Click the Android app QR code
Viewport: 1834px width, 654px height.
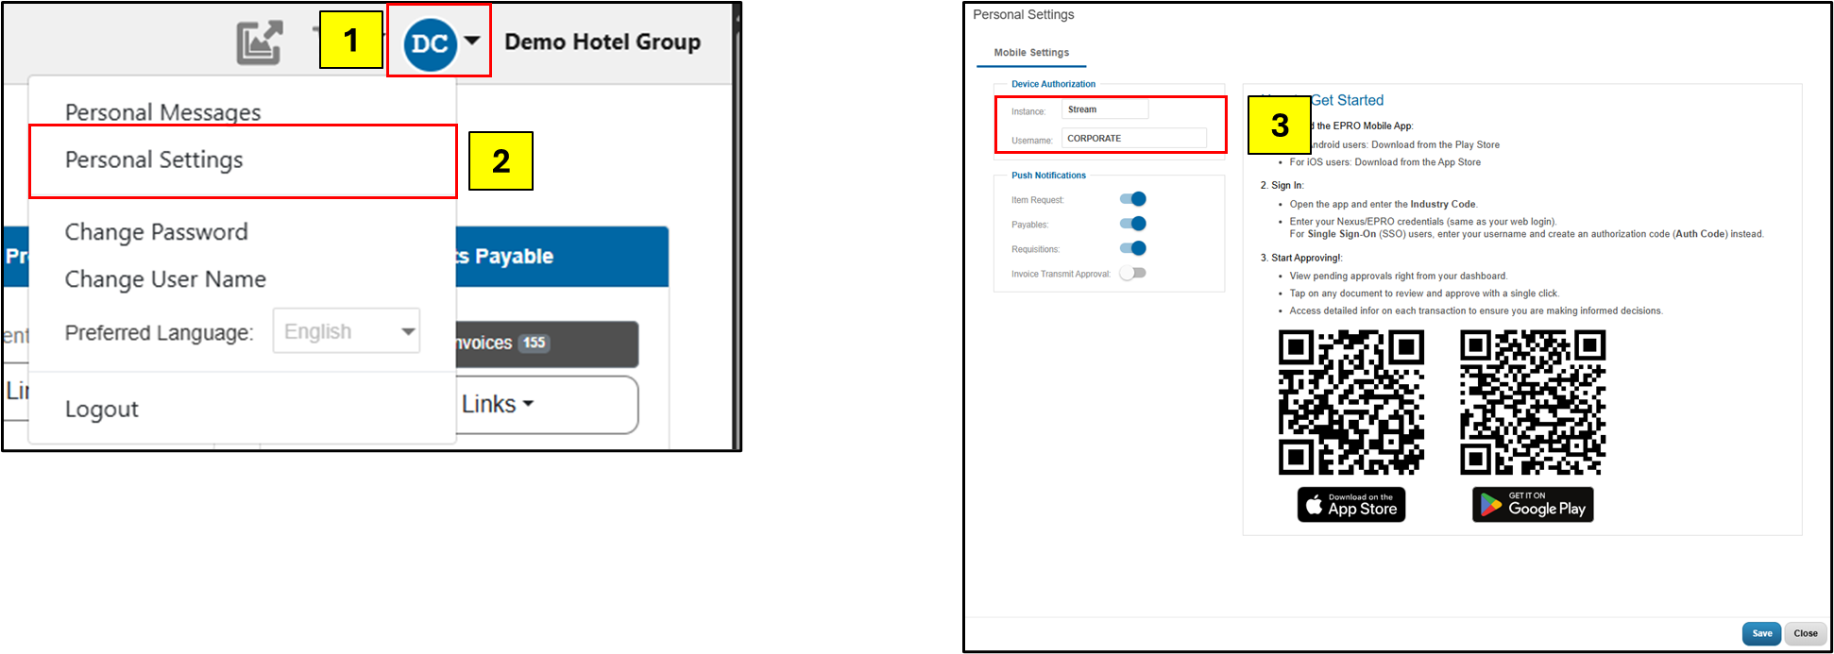tap(1533, 402)
